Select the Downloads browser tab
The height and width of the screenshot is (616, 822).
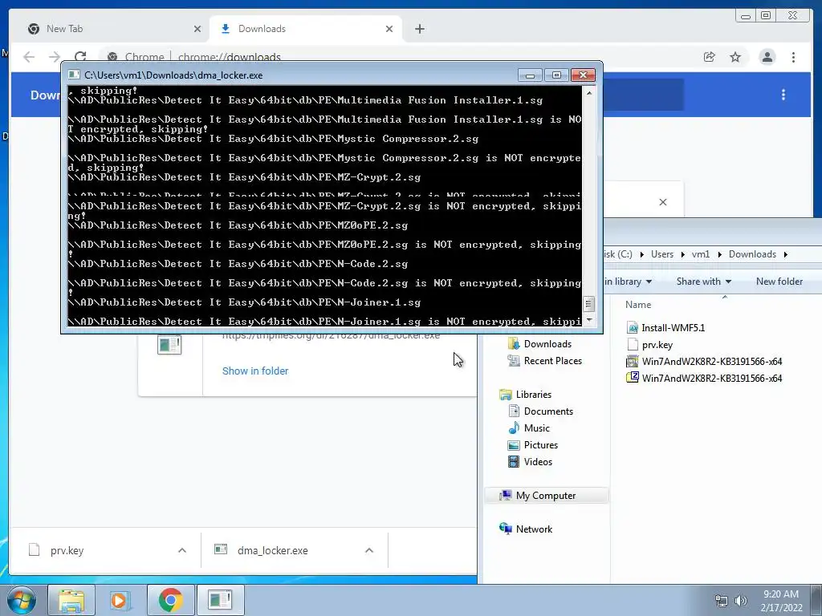point(306,29)
